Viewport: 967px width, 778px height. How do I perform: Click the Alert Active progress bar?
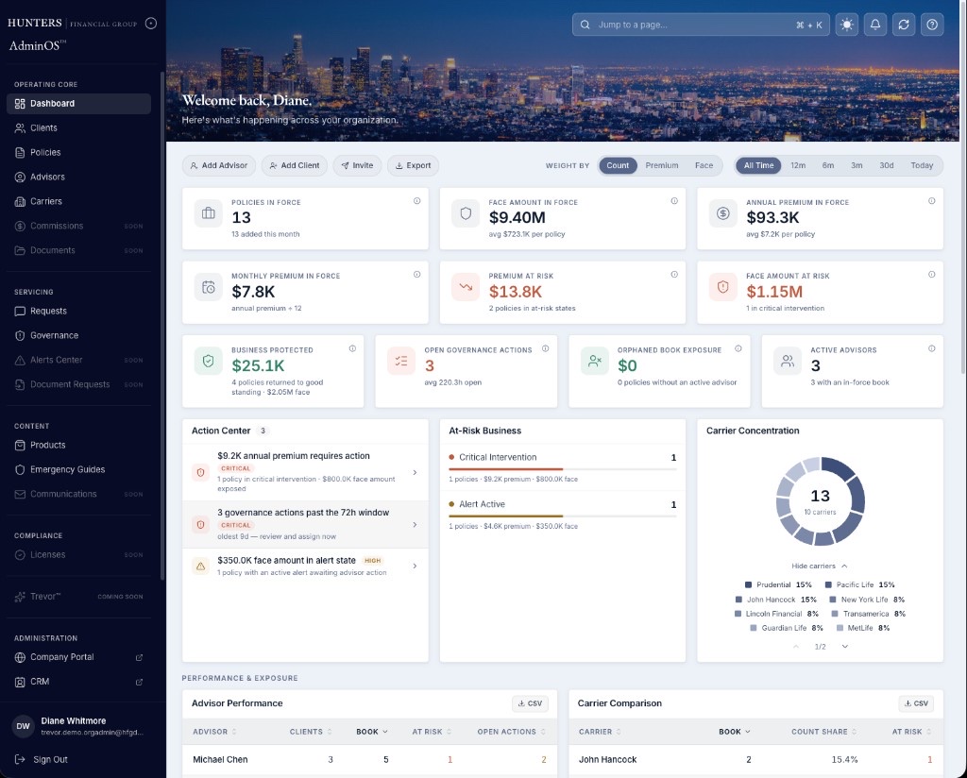click(x=563, y=516)
